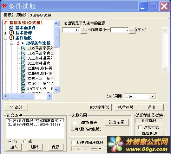Click the 成功率测试 button
The image size is (171, 154).
pos(100,107)
